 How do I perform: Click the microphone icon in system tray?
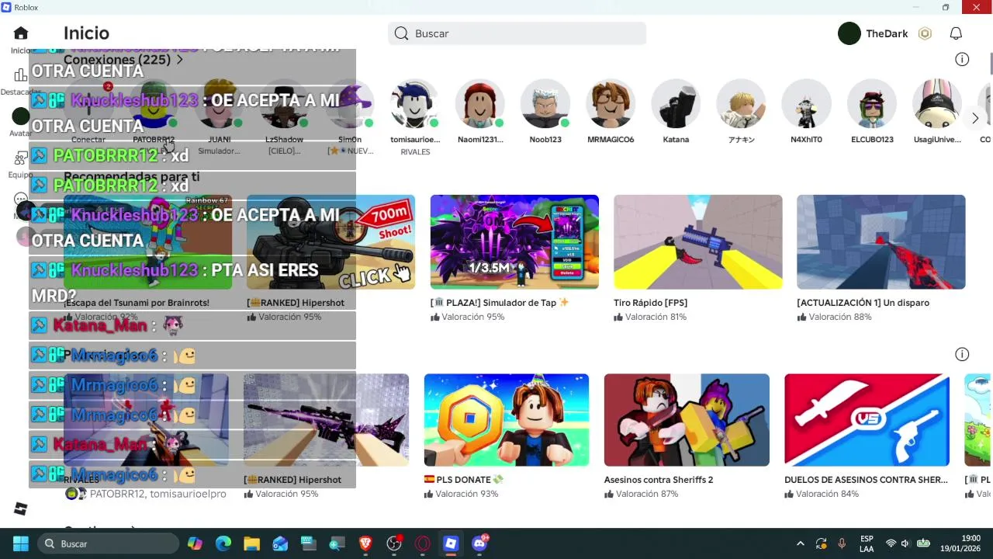pos(842,543)
